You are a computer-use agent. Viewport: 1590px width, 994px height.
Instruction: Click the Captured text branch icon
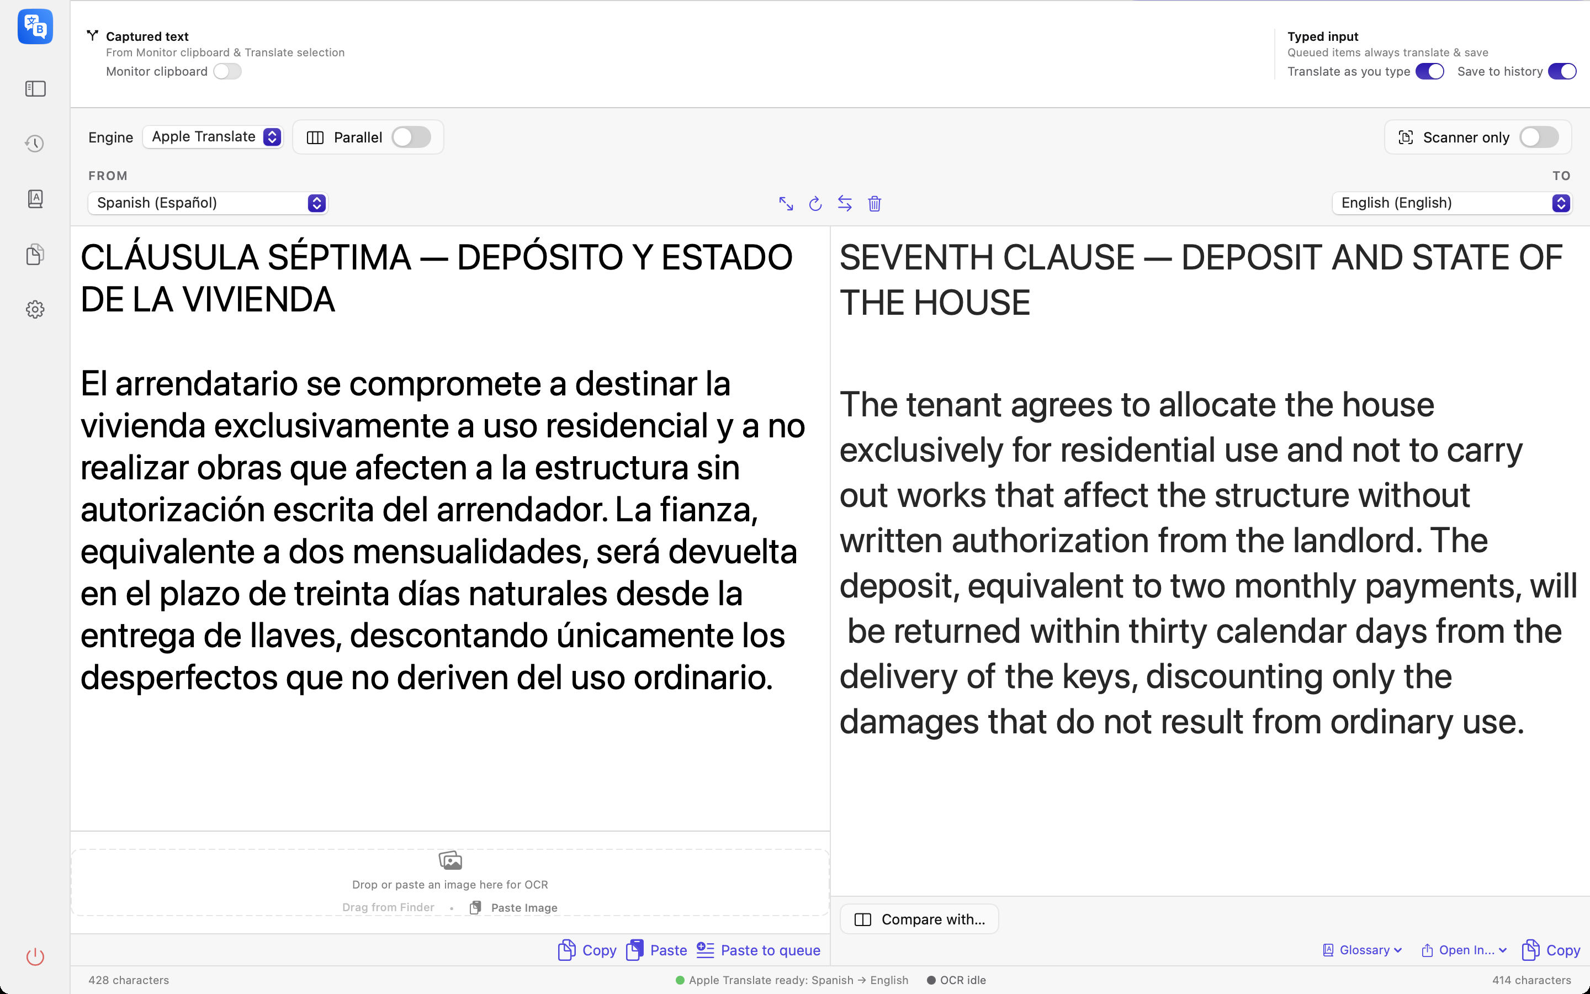[x=93, y=35]
